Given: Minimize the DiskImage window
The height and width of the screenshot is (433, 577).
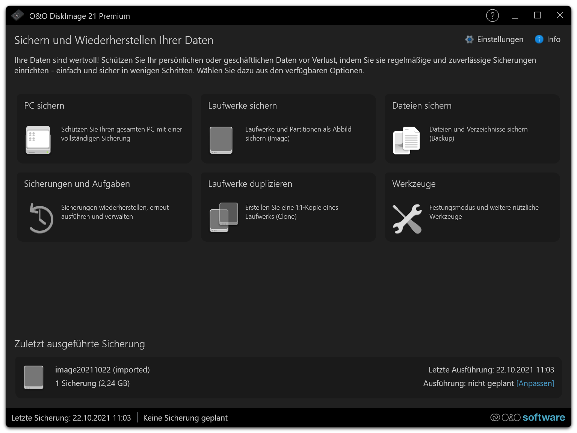Looking at the screenshot, I should click(x=515, y=15).
